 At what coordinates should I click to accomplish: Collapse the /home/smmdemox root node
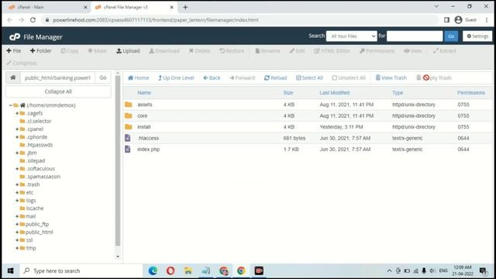[10, 105]
